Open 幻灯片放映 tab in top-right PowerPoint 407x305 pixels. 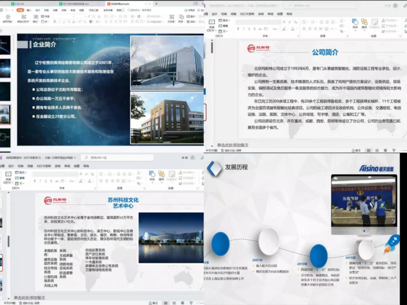[247, 14]
